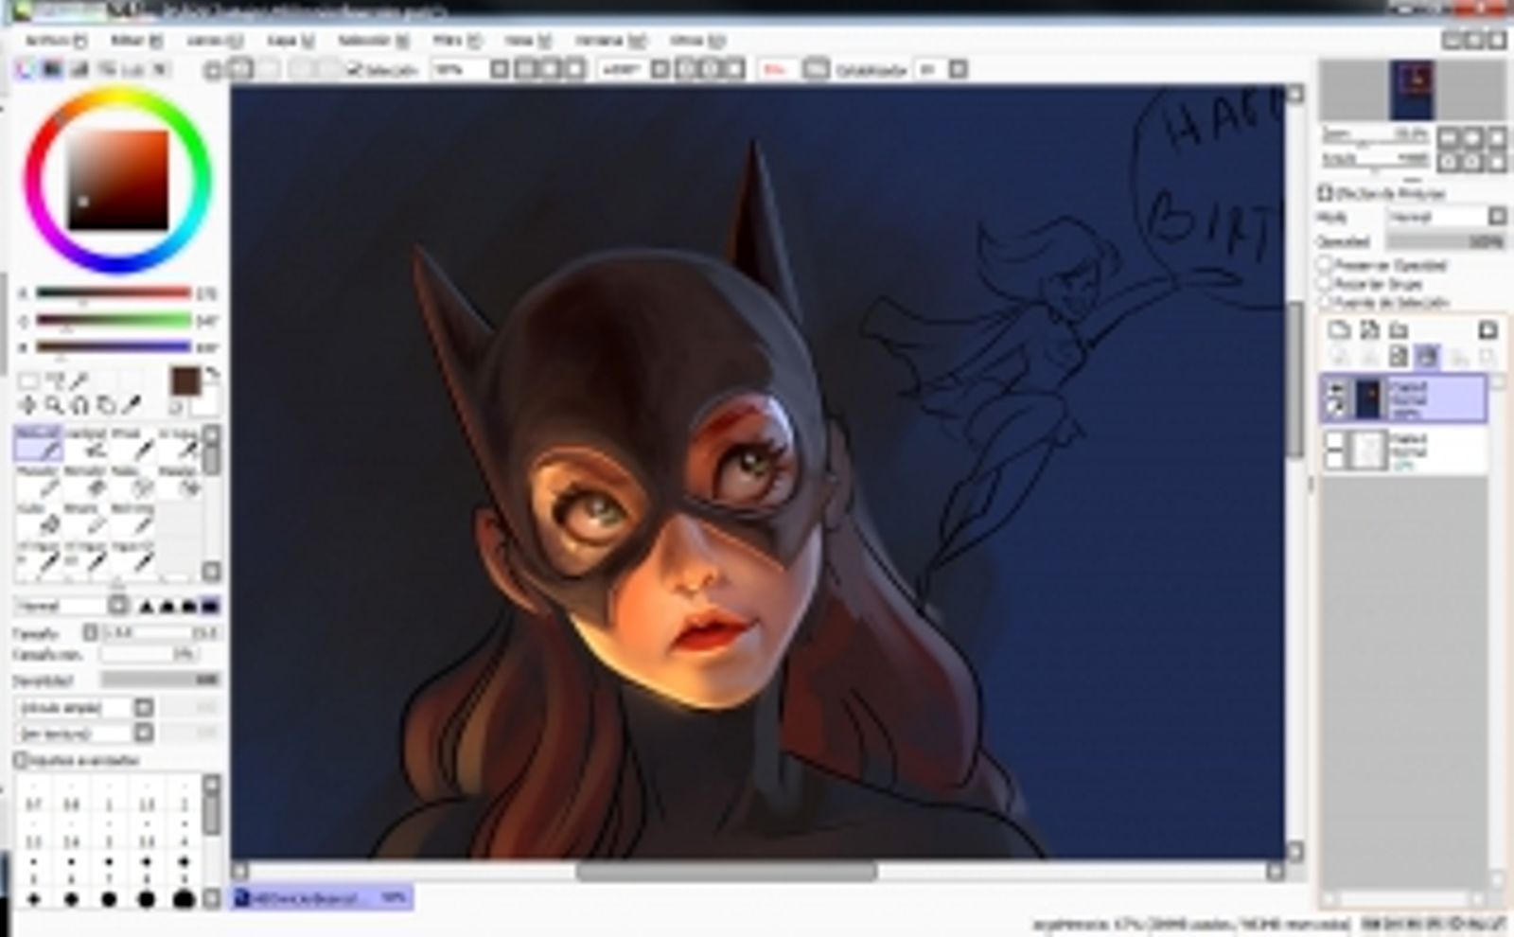The width and height of the screenshot is (1514, 937).
Task: Reset canvas rotation from toolbar
Action: [733, 69]
